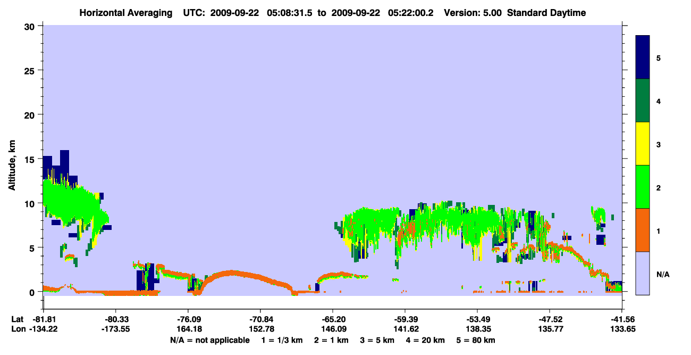The height and width of the screenshot is (355, 691).
Task: Click 'Version: 5.00' text in header
Action: coord(474,13)
